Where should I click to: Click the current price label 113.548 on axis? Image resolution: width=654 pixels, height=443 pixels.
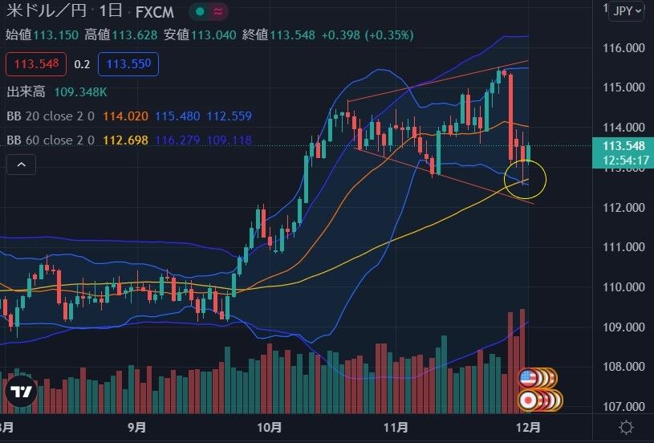click(624, 145)
